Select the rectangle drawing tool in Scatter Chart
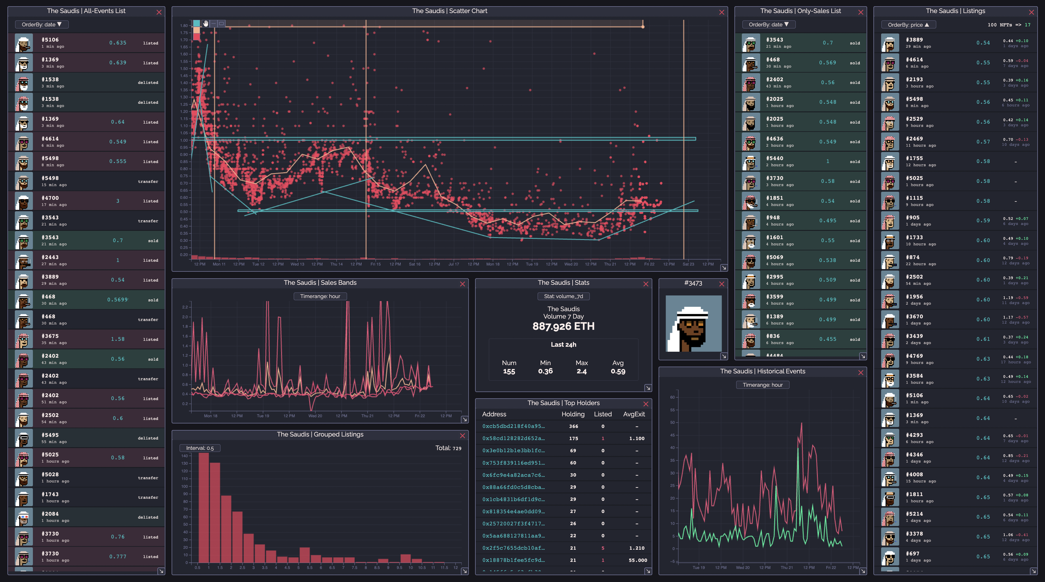The width and height of the screenshot is (1045, 582). [x=221, y=23]
